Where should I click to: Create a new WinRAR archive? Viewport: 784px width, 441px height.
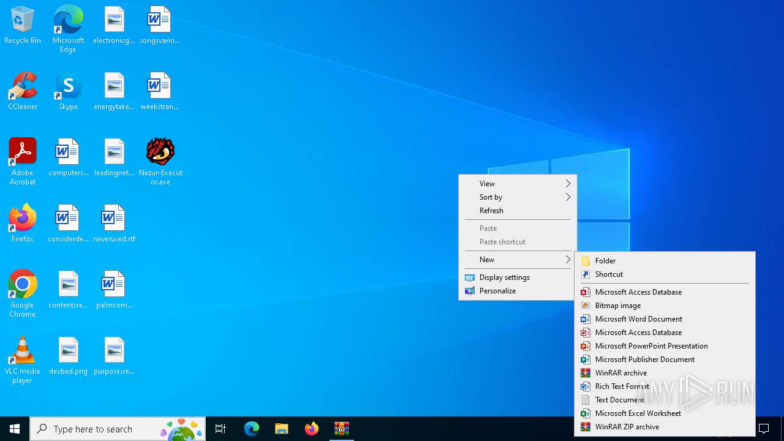click(x=665, y=372)
